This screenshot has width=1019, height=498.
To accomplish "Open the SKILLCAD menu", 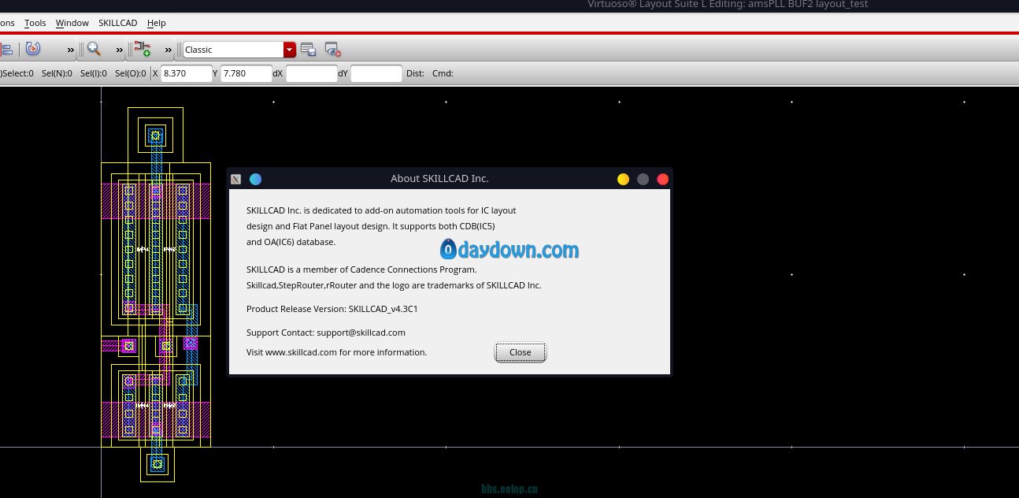I will 117,23.
